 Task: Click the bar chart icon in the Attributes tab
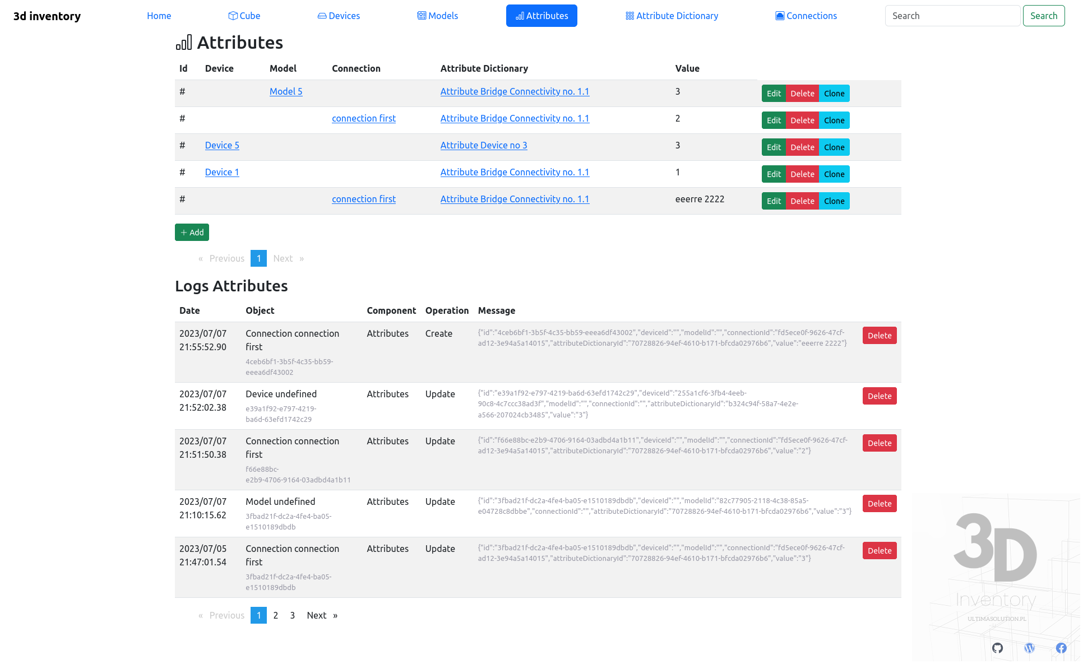[x=520, y=16]
